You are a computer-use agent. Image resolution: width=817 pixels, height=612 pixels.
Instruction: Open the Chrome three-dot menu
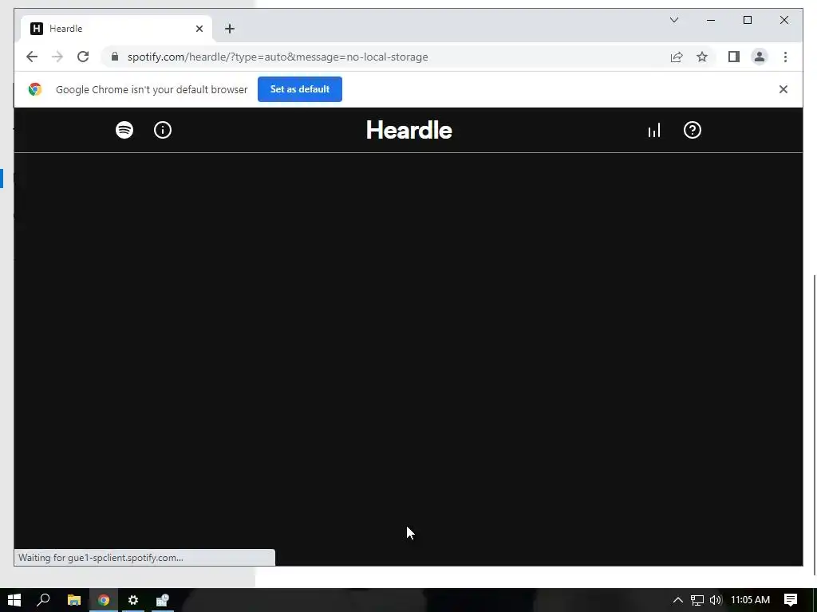coord(785,57)
